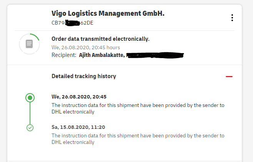
Task: Collapse detailed tracking history with red minus
Action: tap(229, 77)
